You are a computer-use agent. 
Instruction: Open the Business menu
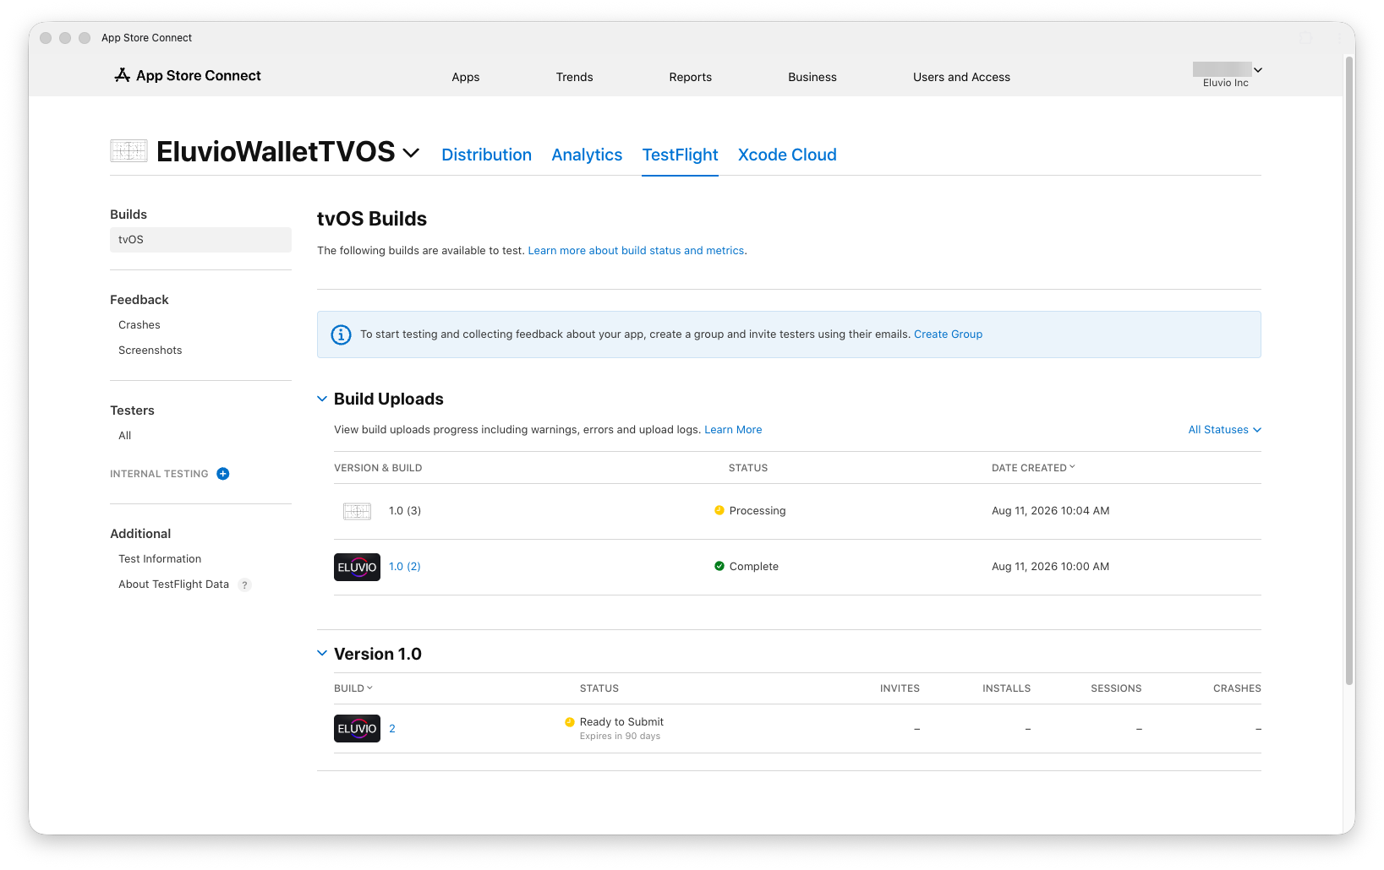coord(812,77)
